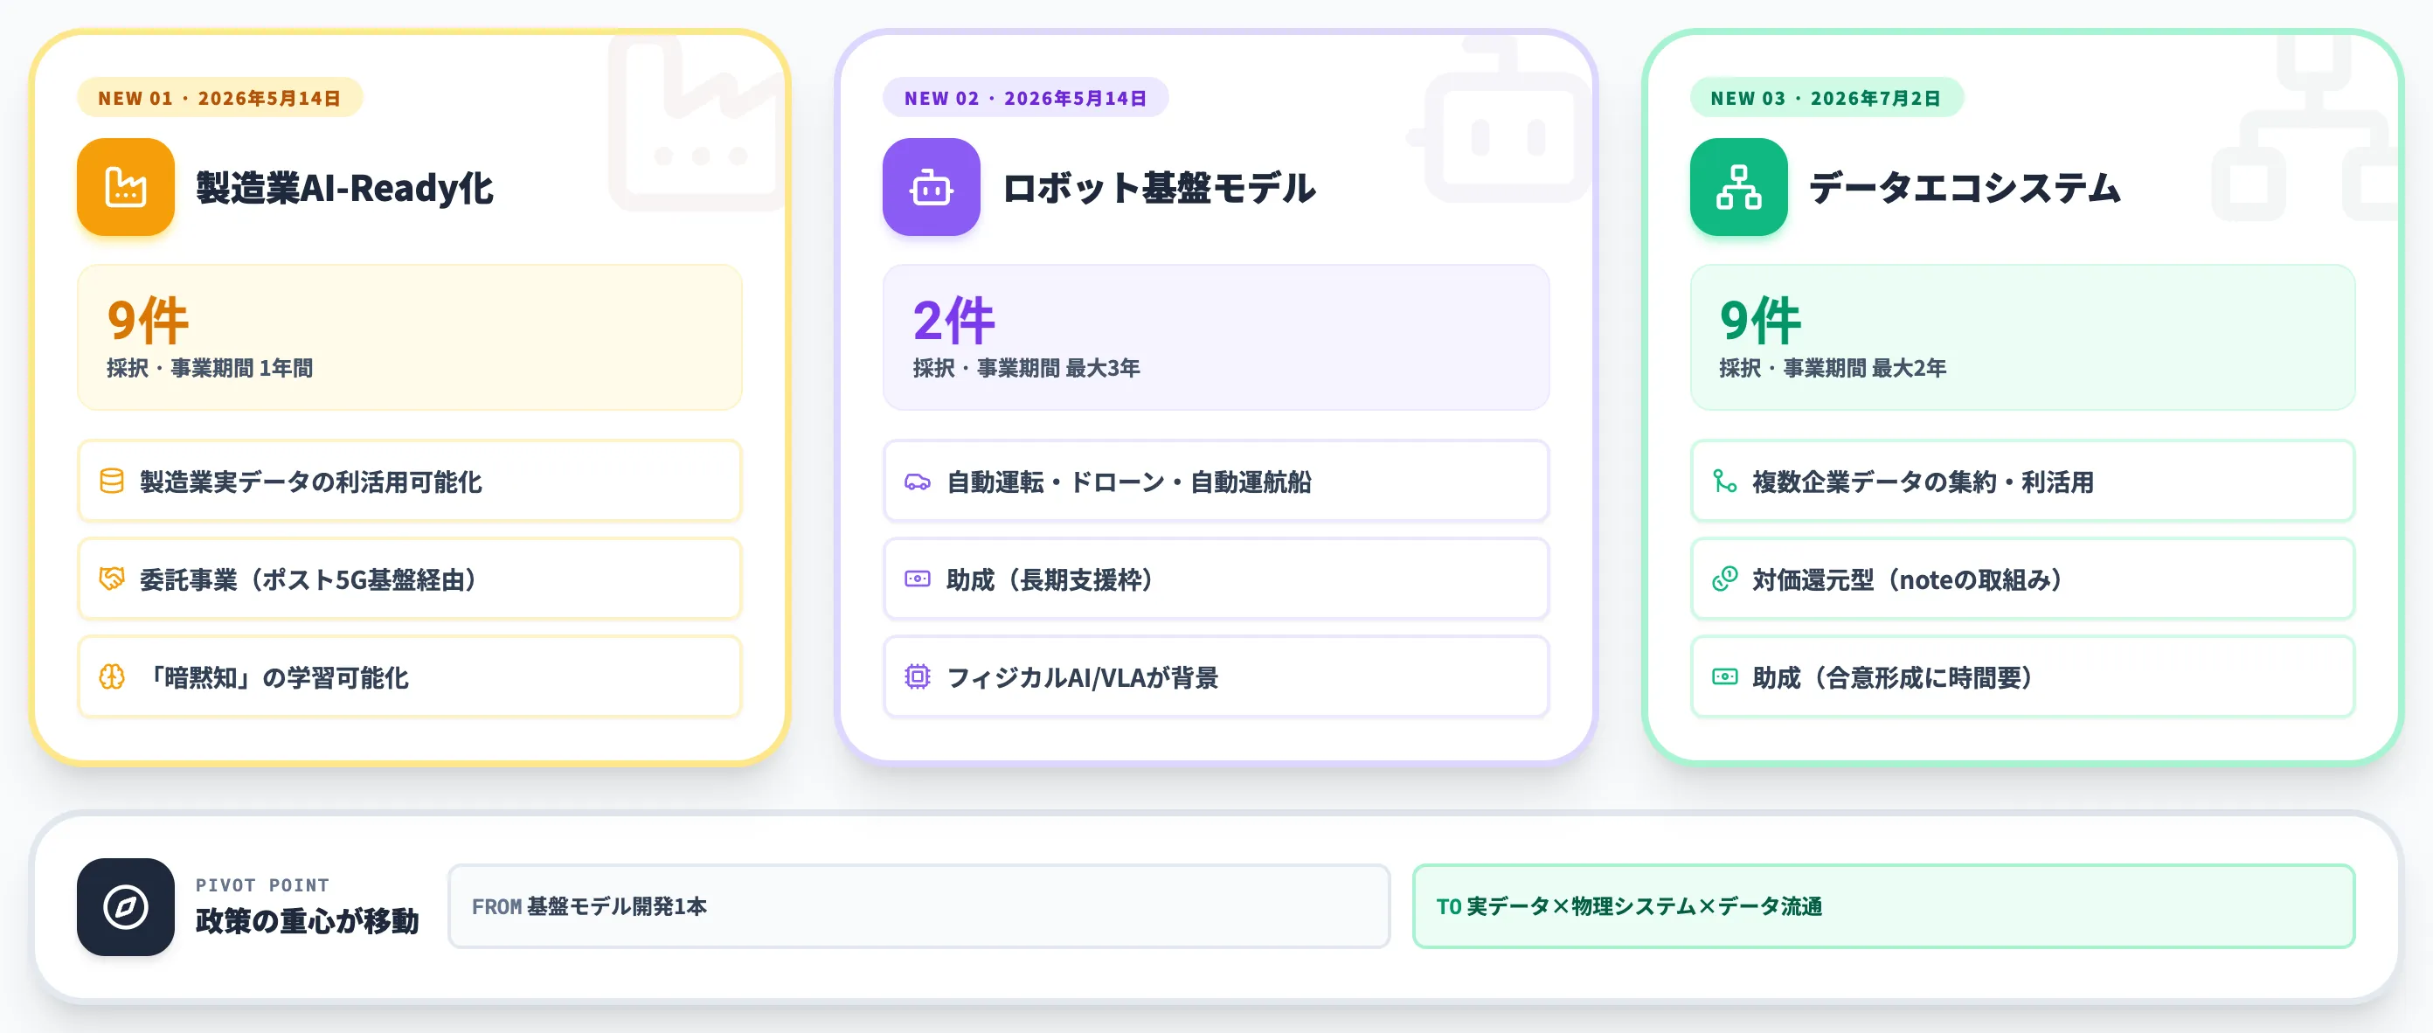Open the 2件 採択 事業期間 最大3年 stat box

coord(1216,337)
